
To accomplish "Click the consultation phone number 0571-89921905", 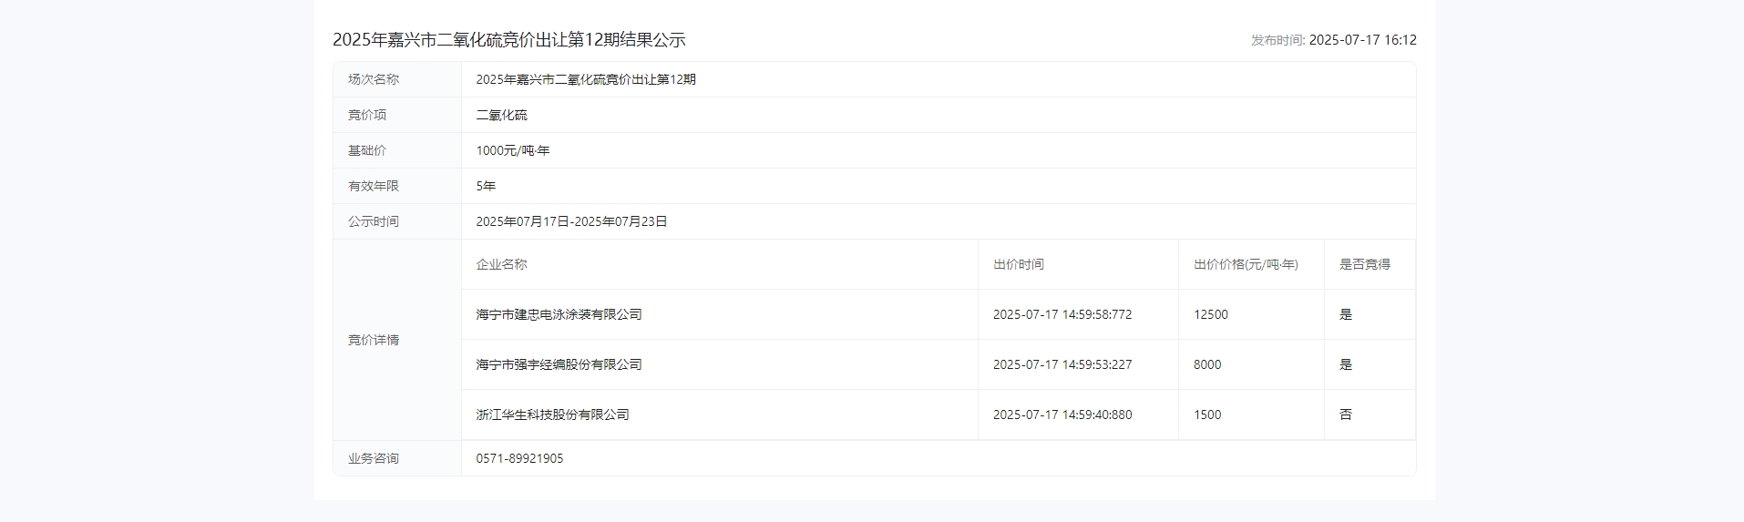I will click(519, 458).
